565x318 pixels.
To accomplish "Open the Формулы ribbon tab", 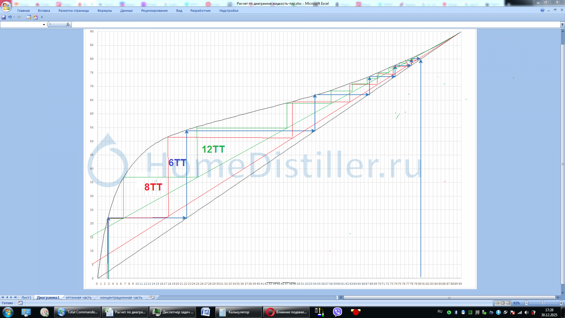I will tap(105, 11).
